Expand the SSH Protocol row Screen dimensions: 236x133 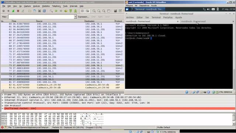click(3, 106)
